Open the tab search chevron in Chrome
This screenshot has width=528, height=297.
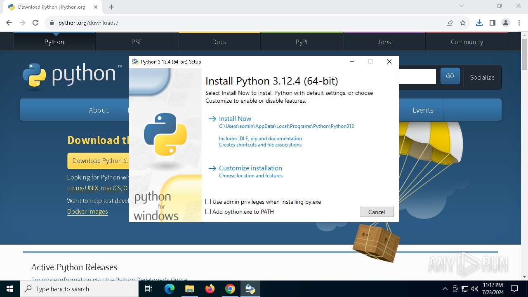462,6
